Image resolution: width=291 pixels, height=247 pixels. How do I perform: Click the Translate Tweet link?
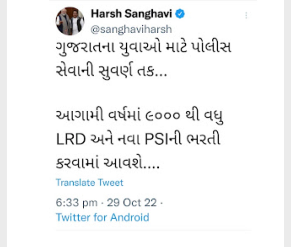coord(89,183)
